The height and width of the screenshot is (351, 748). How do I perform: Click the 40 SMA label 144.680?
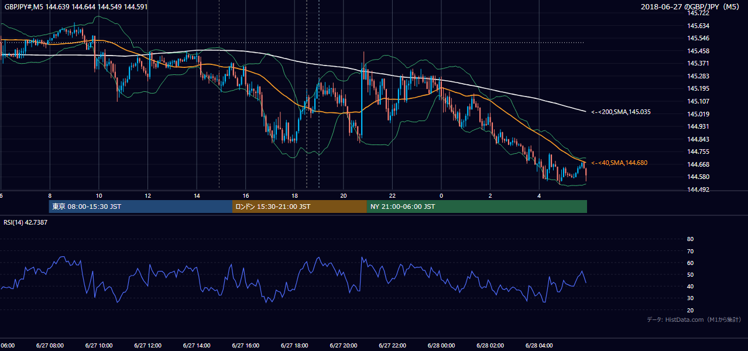(x=619, y=163)
